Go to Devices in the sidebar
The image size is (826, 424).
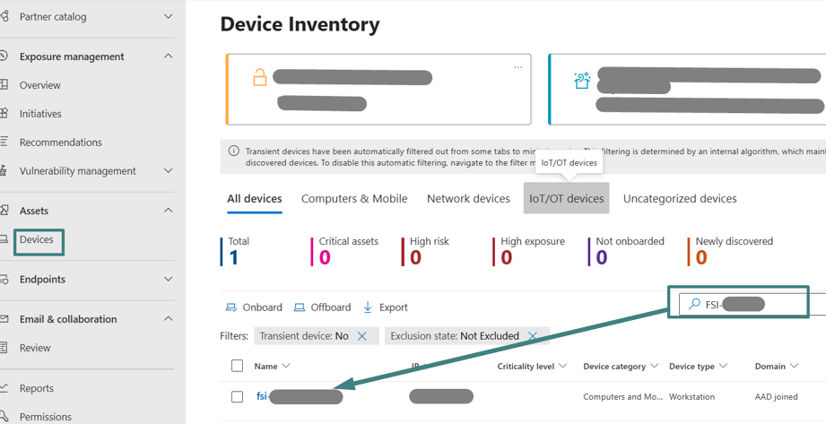[x=37, y=240]
